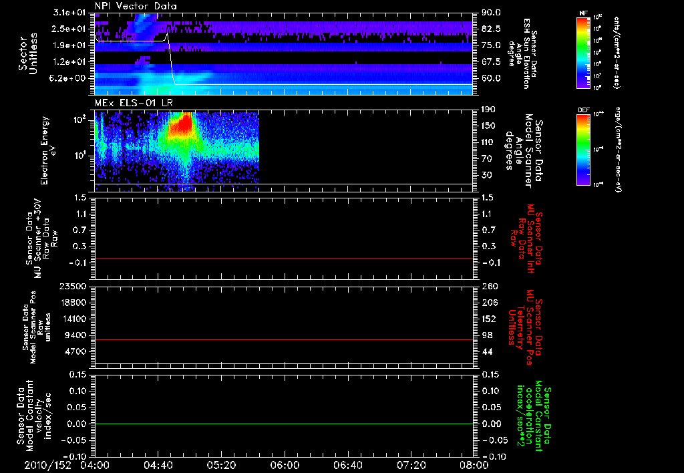
Task: Click the 98 telemetry position tick
Action: [487, 335]
